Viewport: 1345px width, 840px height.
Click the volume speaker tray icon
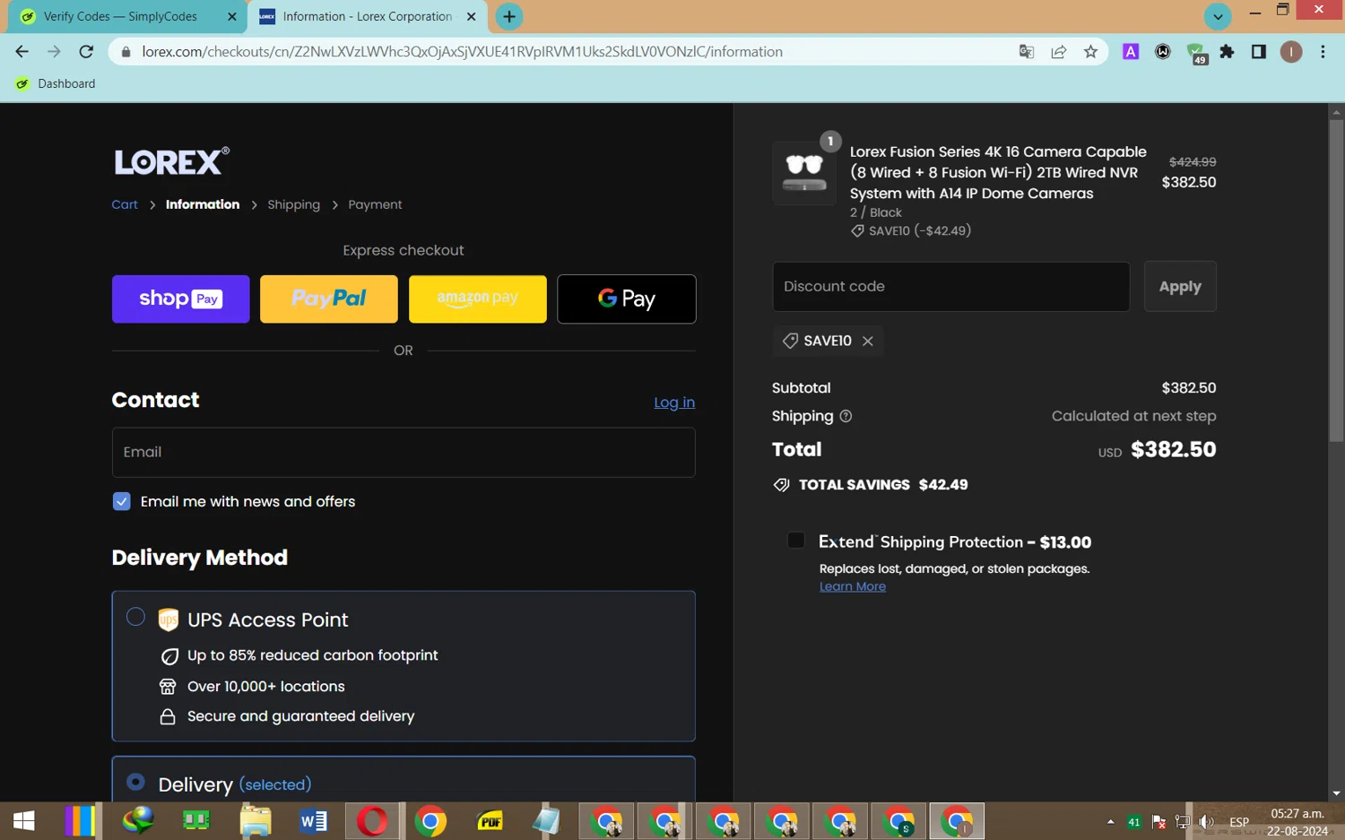tap(1207, 821)
